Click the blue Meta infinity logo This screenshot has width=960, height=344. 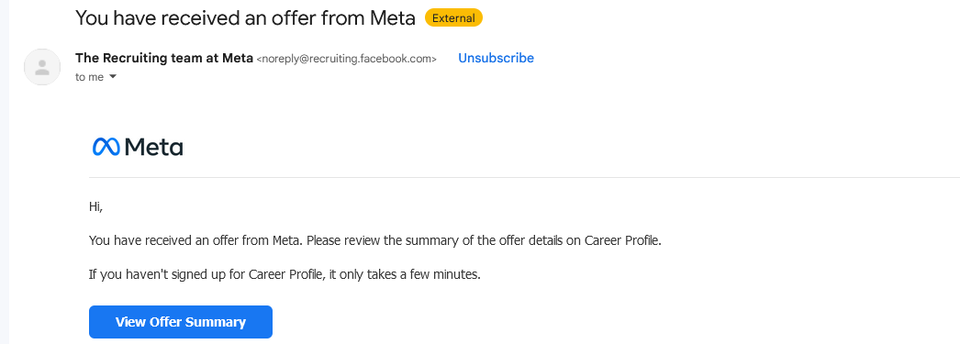(x=106, y=147)
